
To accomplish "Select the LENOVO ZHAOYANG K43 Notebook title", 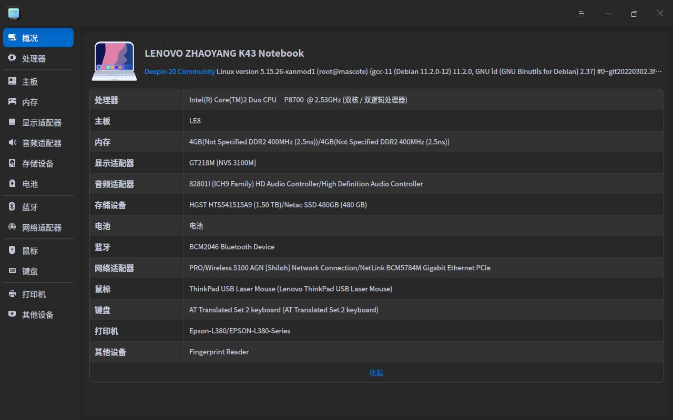I will (x=225, y=53).
